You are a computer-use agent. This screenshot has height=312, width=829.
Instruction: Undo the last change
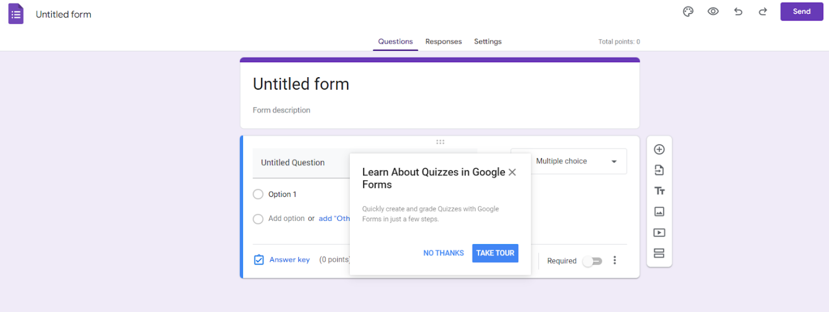(x=738, y=11)
